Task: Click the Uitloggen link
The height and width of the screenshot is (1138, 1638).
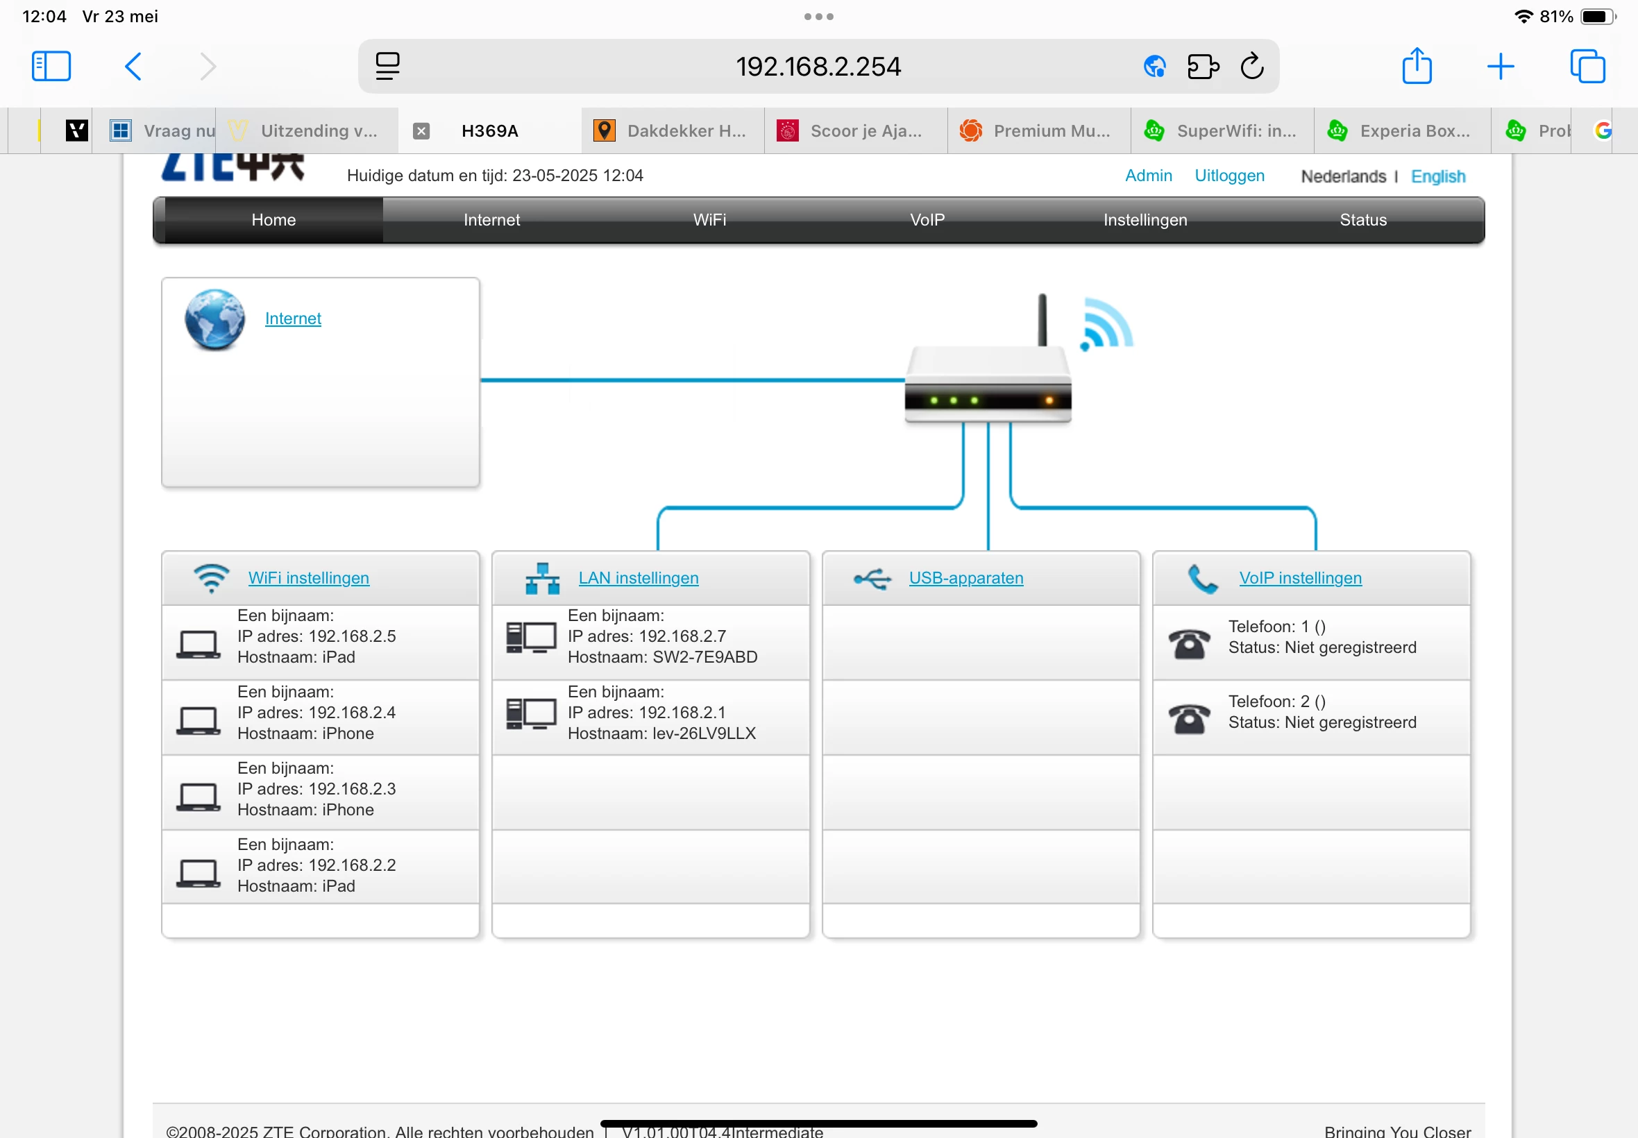Action: click(1229, 176)
